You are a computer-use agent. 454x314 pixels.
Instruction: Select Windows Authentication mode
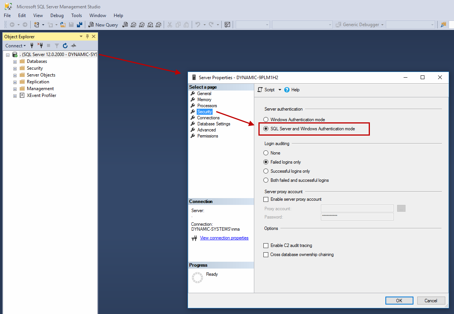266,120
